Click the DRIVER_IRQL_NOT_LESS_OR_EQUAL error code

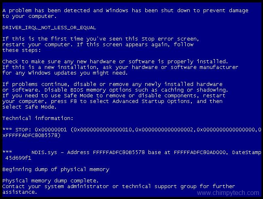[49, 28]
